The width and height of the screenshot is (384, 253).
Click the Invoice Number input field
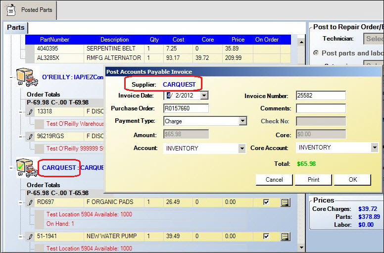321,96
